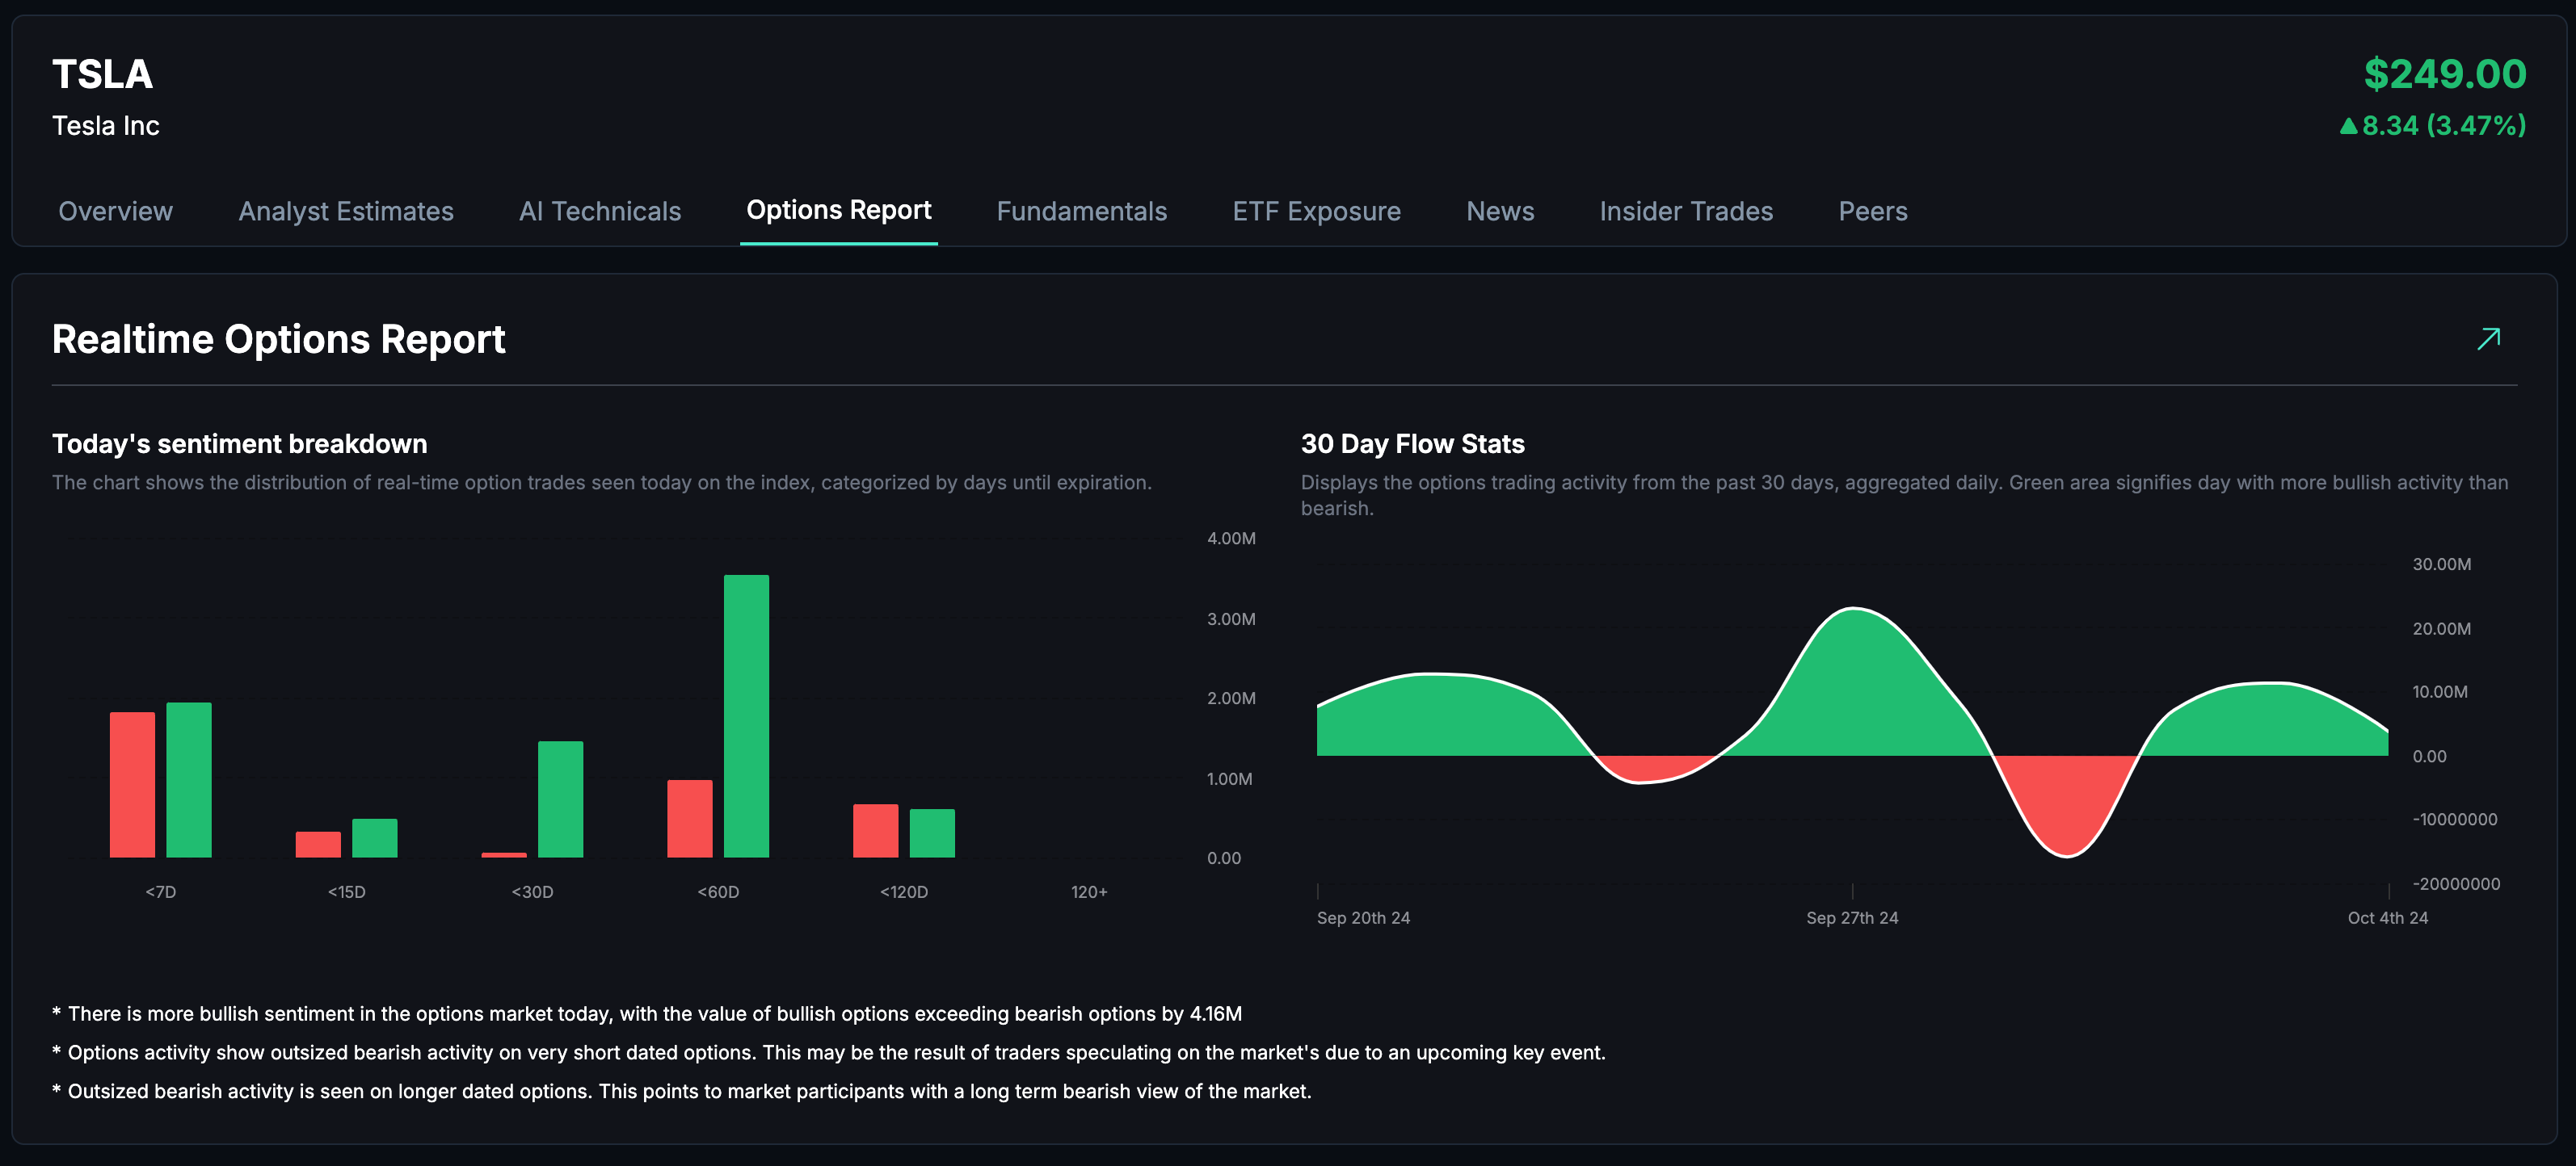Click the note about bullish options exceeding by 4.16M
Screen dimensions: 2576x1166
click(647, 1014)
